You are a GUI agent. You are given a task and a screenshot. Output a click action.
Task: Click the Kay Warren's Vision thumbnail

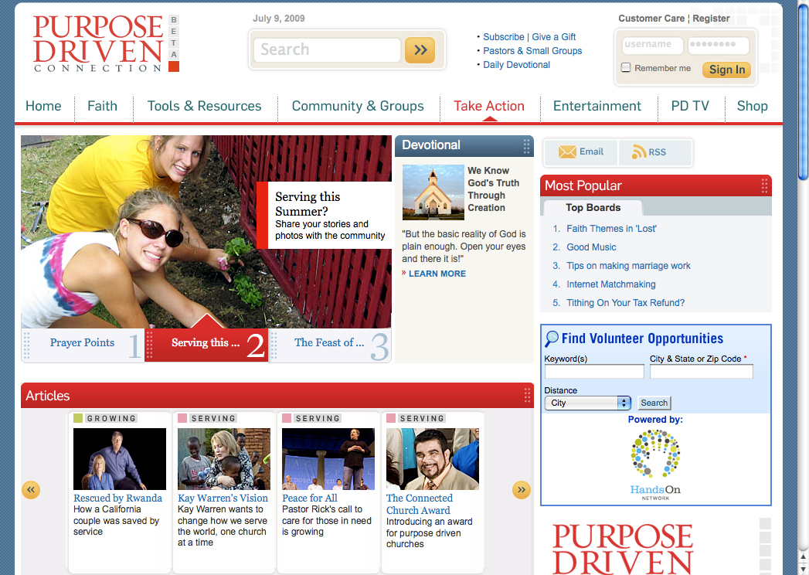(224, 459)
